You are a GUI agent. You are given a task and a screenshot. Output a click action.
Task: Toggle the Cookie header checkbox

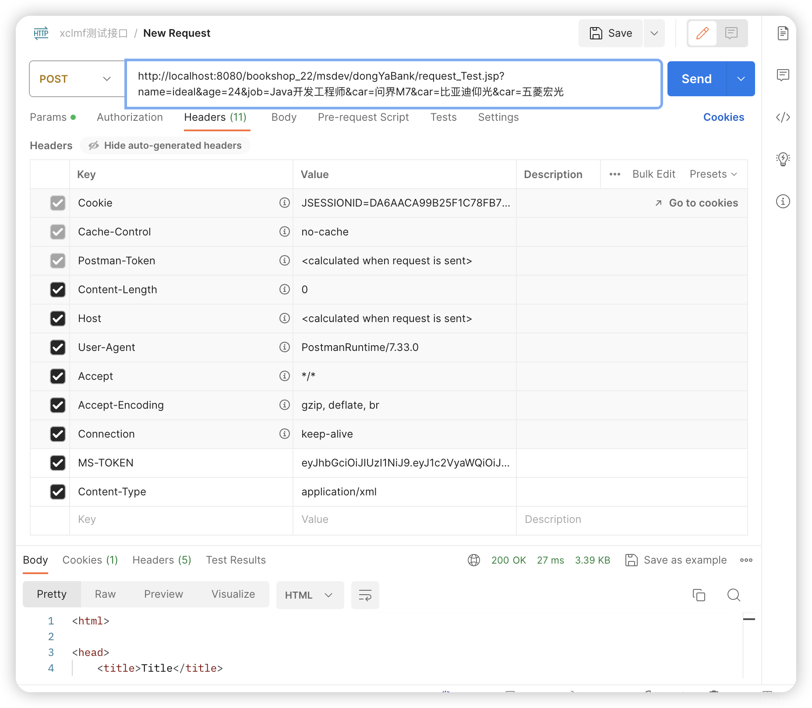tap(58, 203)
